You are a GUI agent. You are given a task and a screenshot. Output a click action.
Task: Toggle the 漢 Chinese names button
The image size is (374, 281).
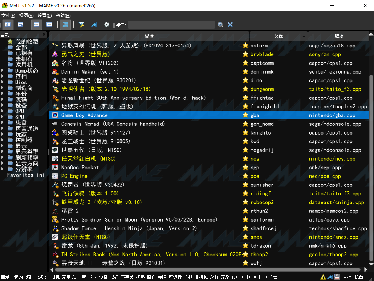point(65,25)
